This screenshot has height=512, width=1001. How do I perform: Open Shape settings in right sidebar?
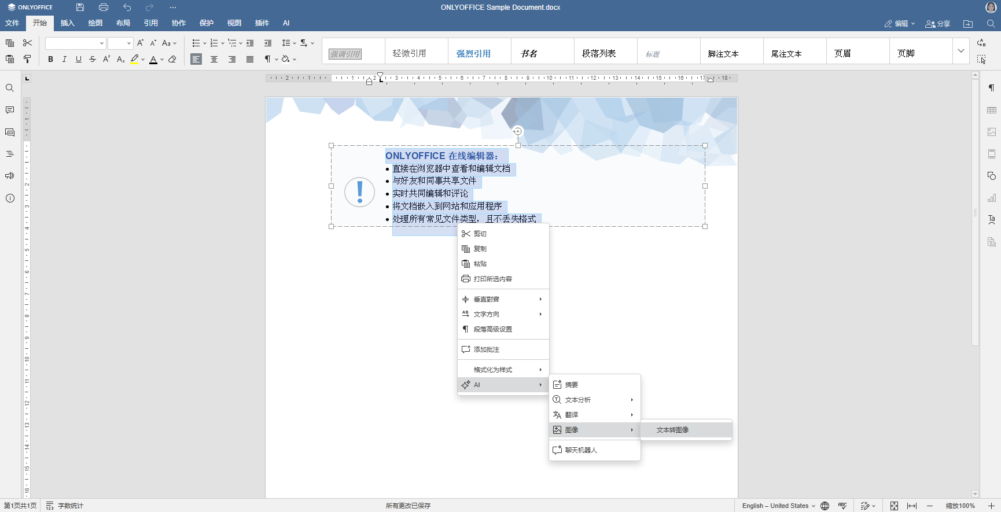[991, 176]
